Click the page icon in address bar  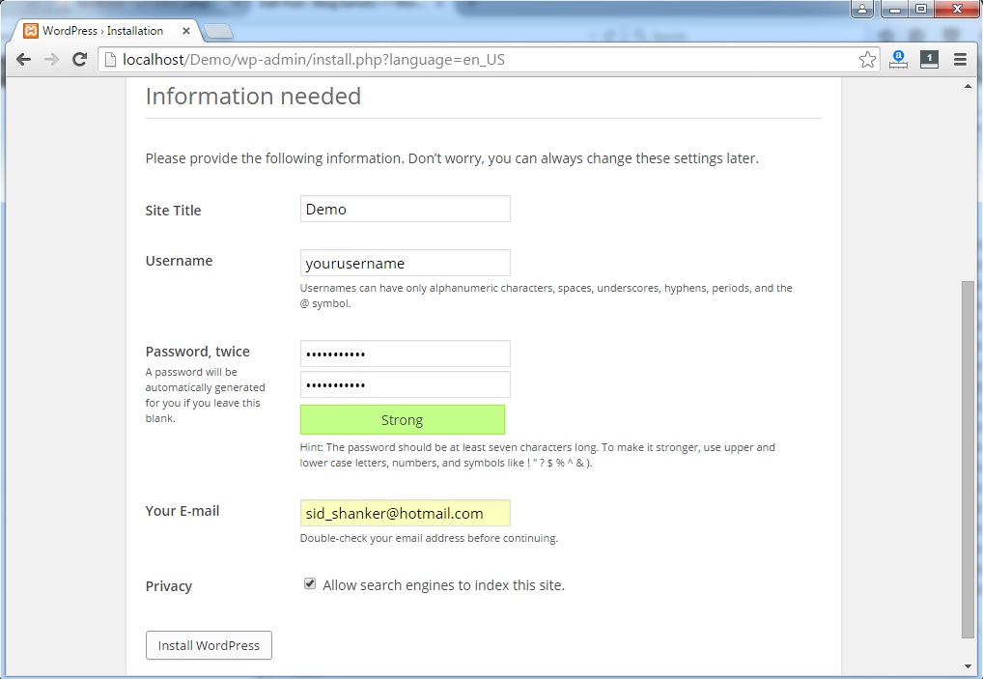click(110, 60)
